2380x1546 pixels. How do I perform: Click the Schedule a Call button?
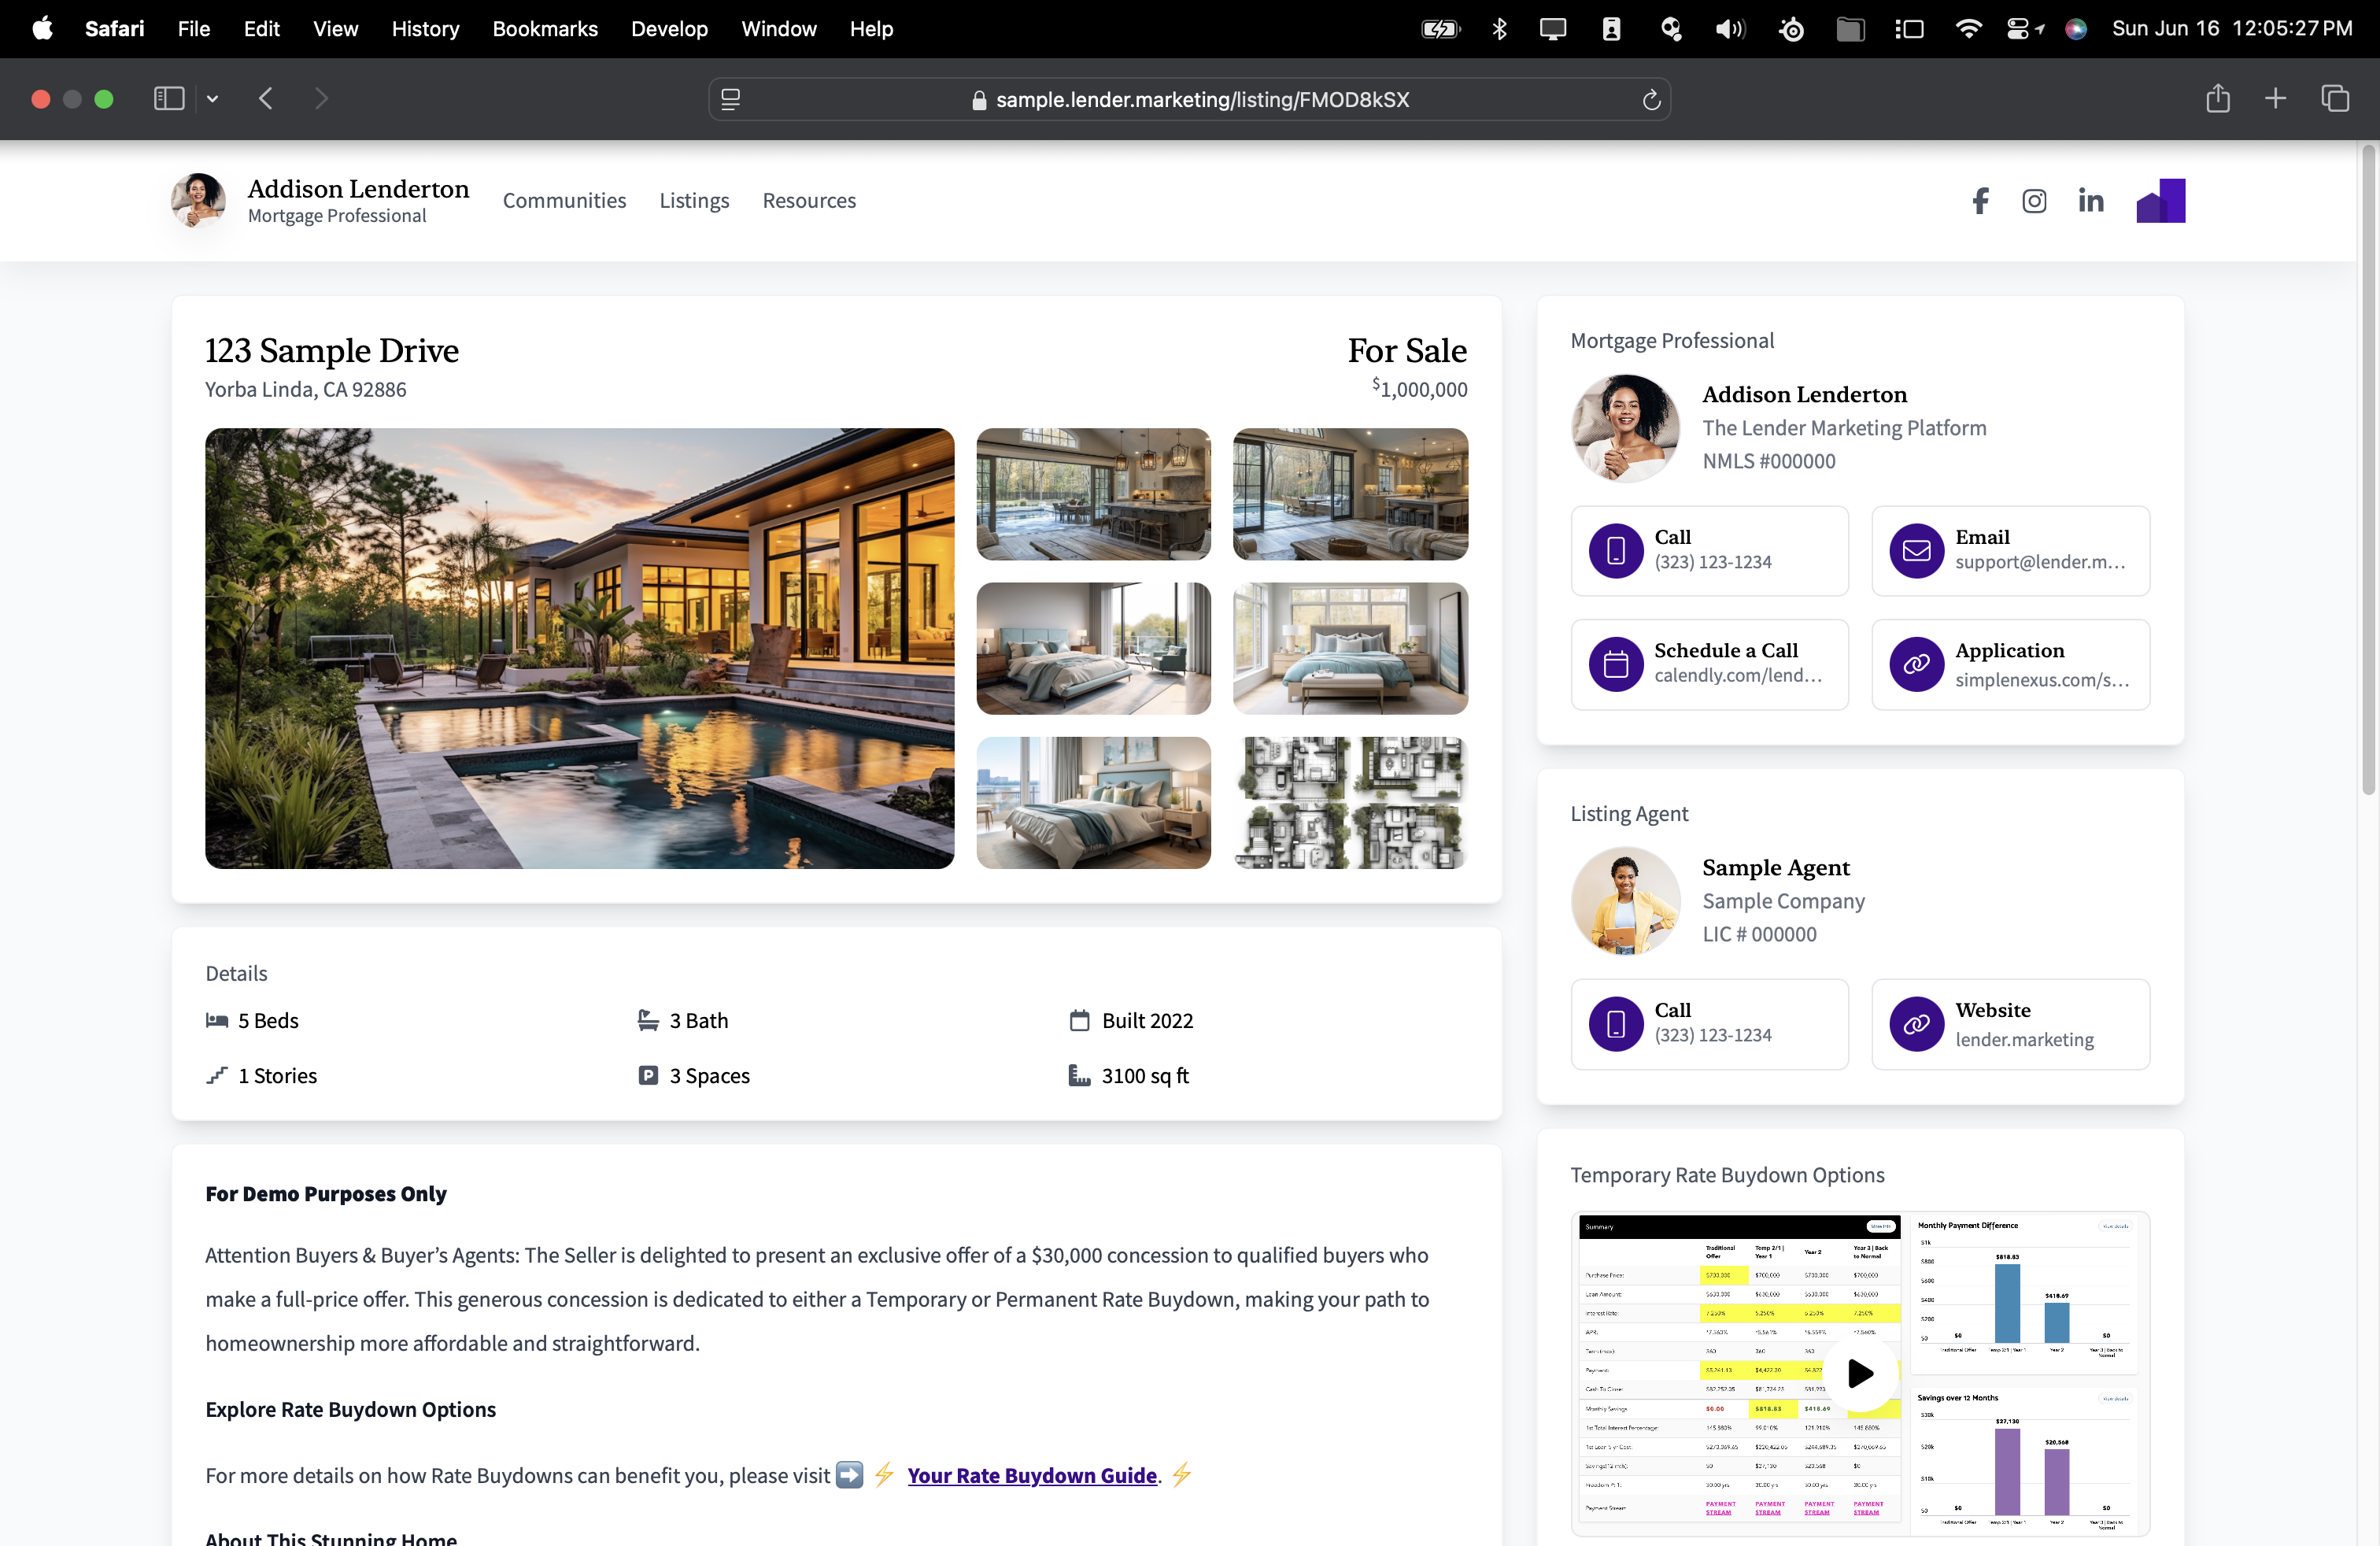[x=1709, y=664]
